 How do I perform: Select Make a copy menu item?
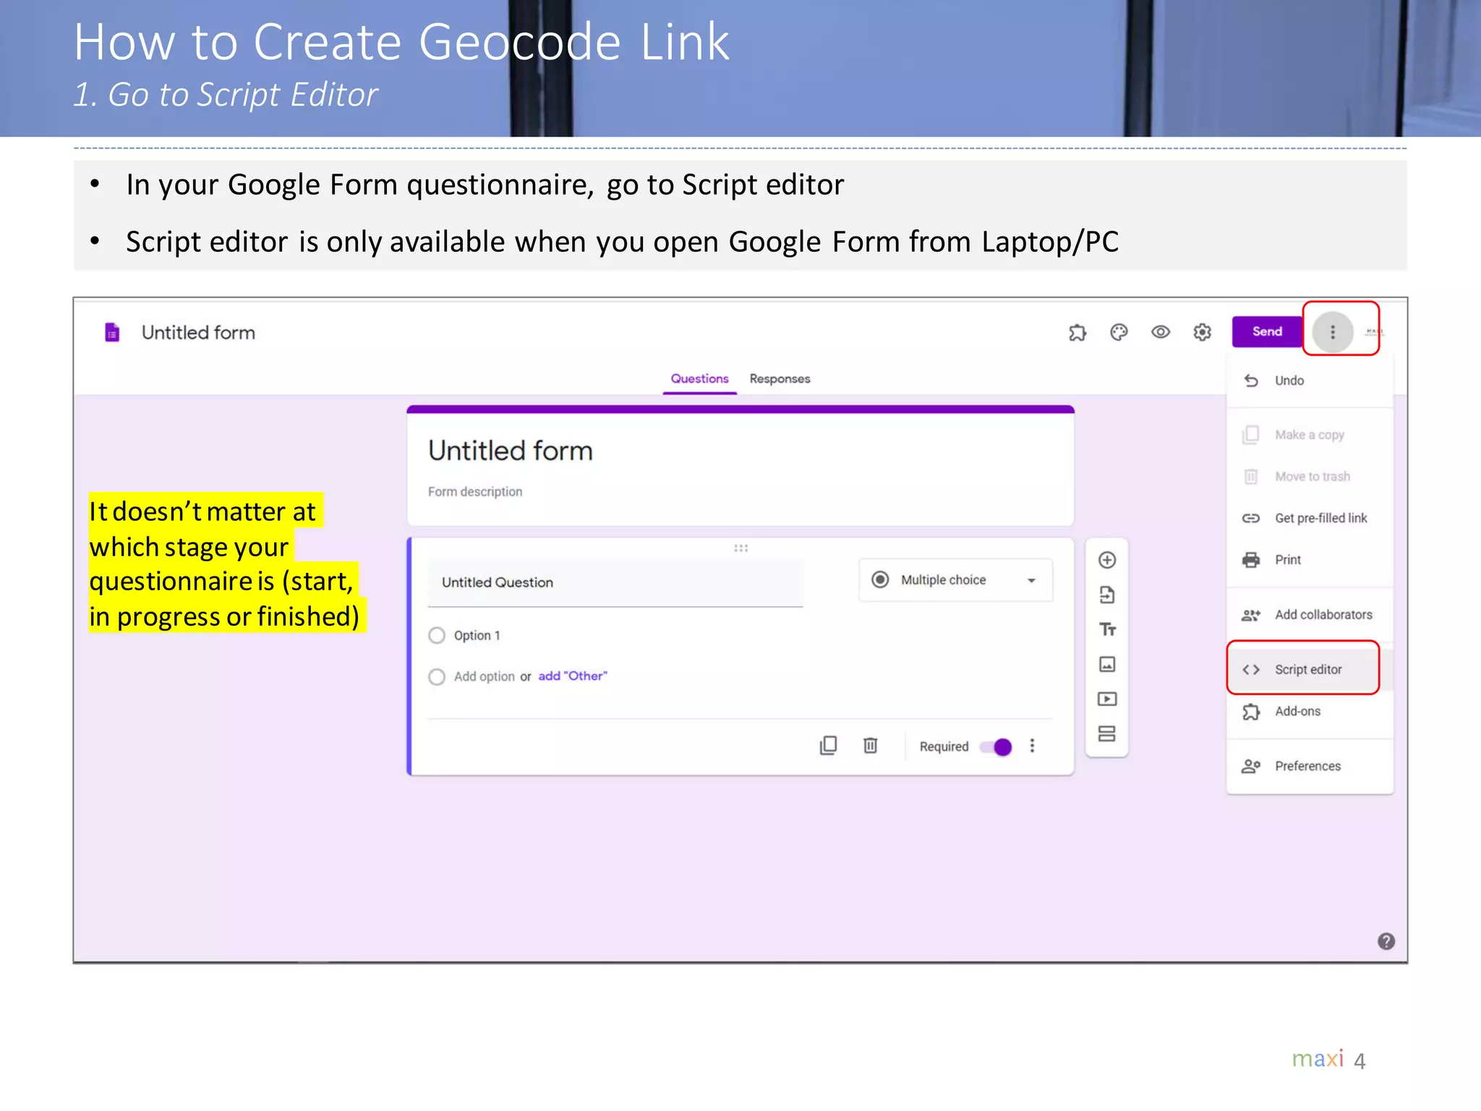tap(1310, 435)
